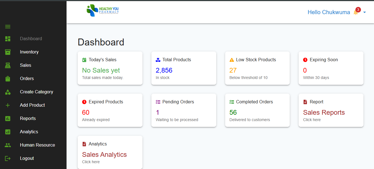Image resolution: width=374 pixels, height=169 pixels.
Task: Click 'Total sales made today.' text
Action: 103,78
